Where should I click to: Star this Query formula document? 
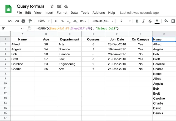click(x=52, y=6)
